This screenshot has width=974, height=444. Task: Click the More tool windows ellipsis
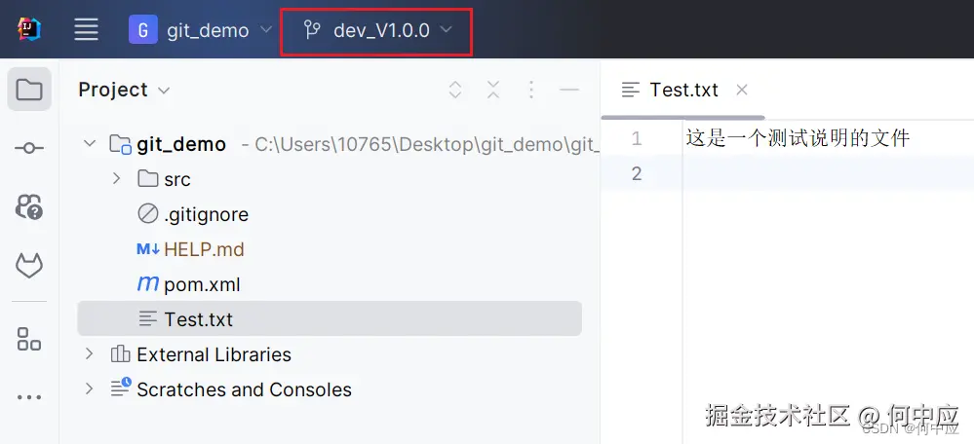(x=29, y=397)
